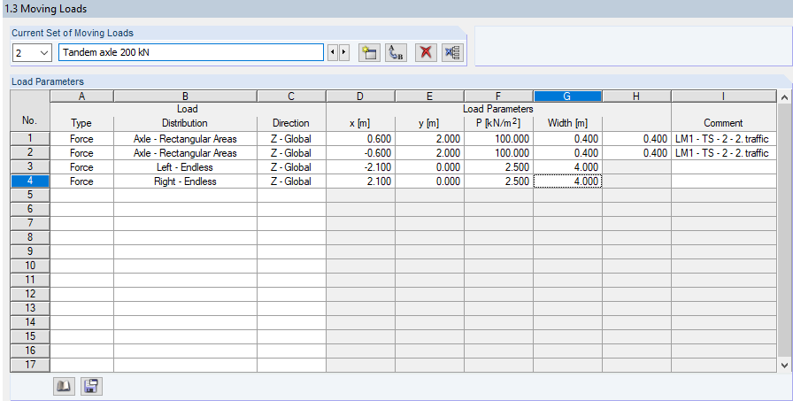
Task: Click 'Right - Endless' distribution cell
Action: click(x=186, y=181)
